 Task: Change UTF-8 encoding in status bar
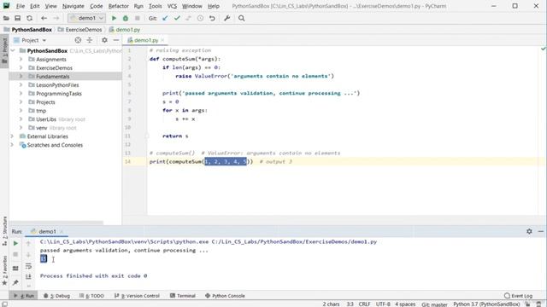pos(383,304)
